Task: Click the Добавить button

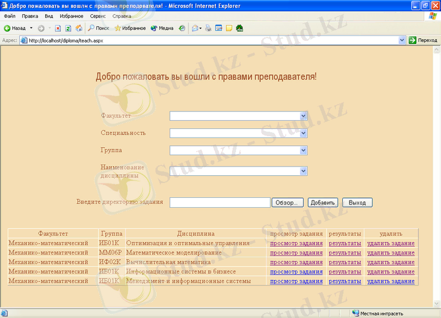Action: [x=323, y=202]
